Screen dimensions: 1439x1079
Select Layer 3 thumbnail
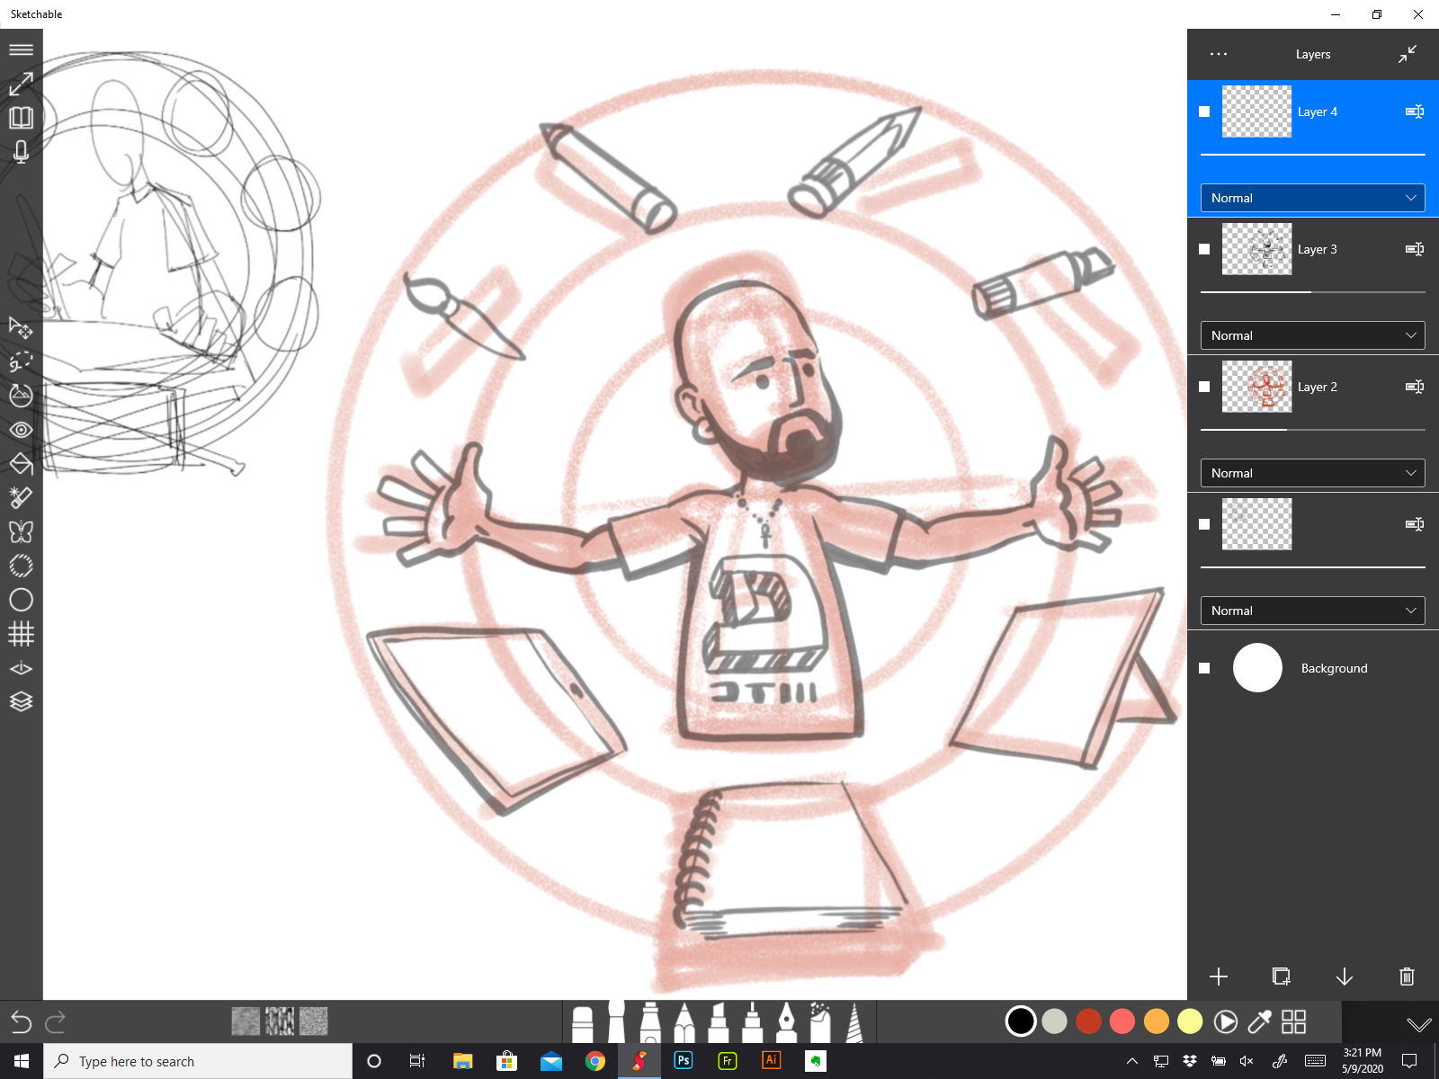[1257, 249]
